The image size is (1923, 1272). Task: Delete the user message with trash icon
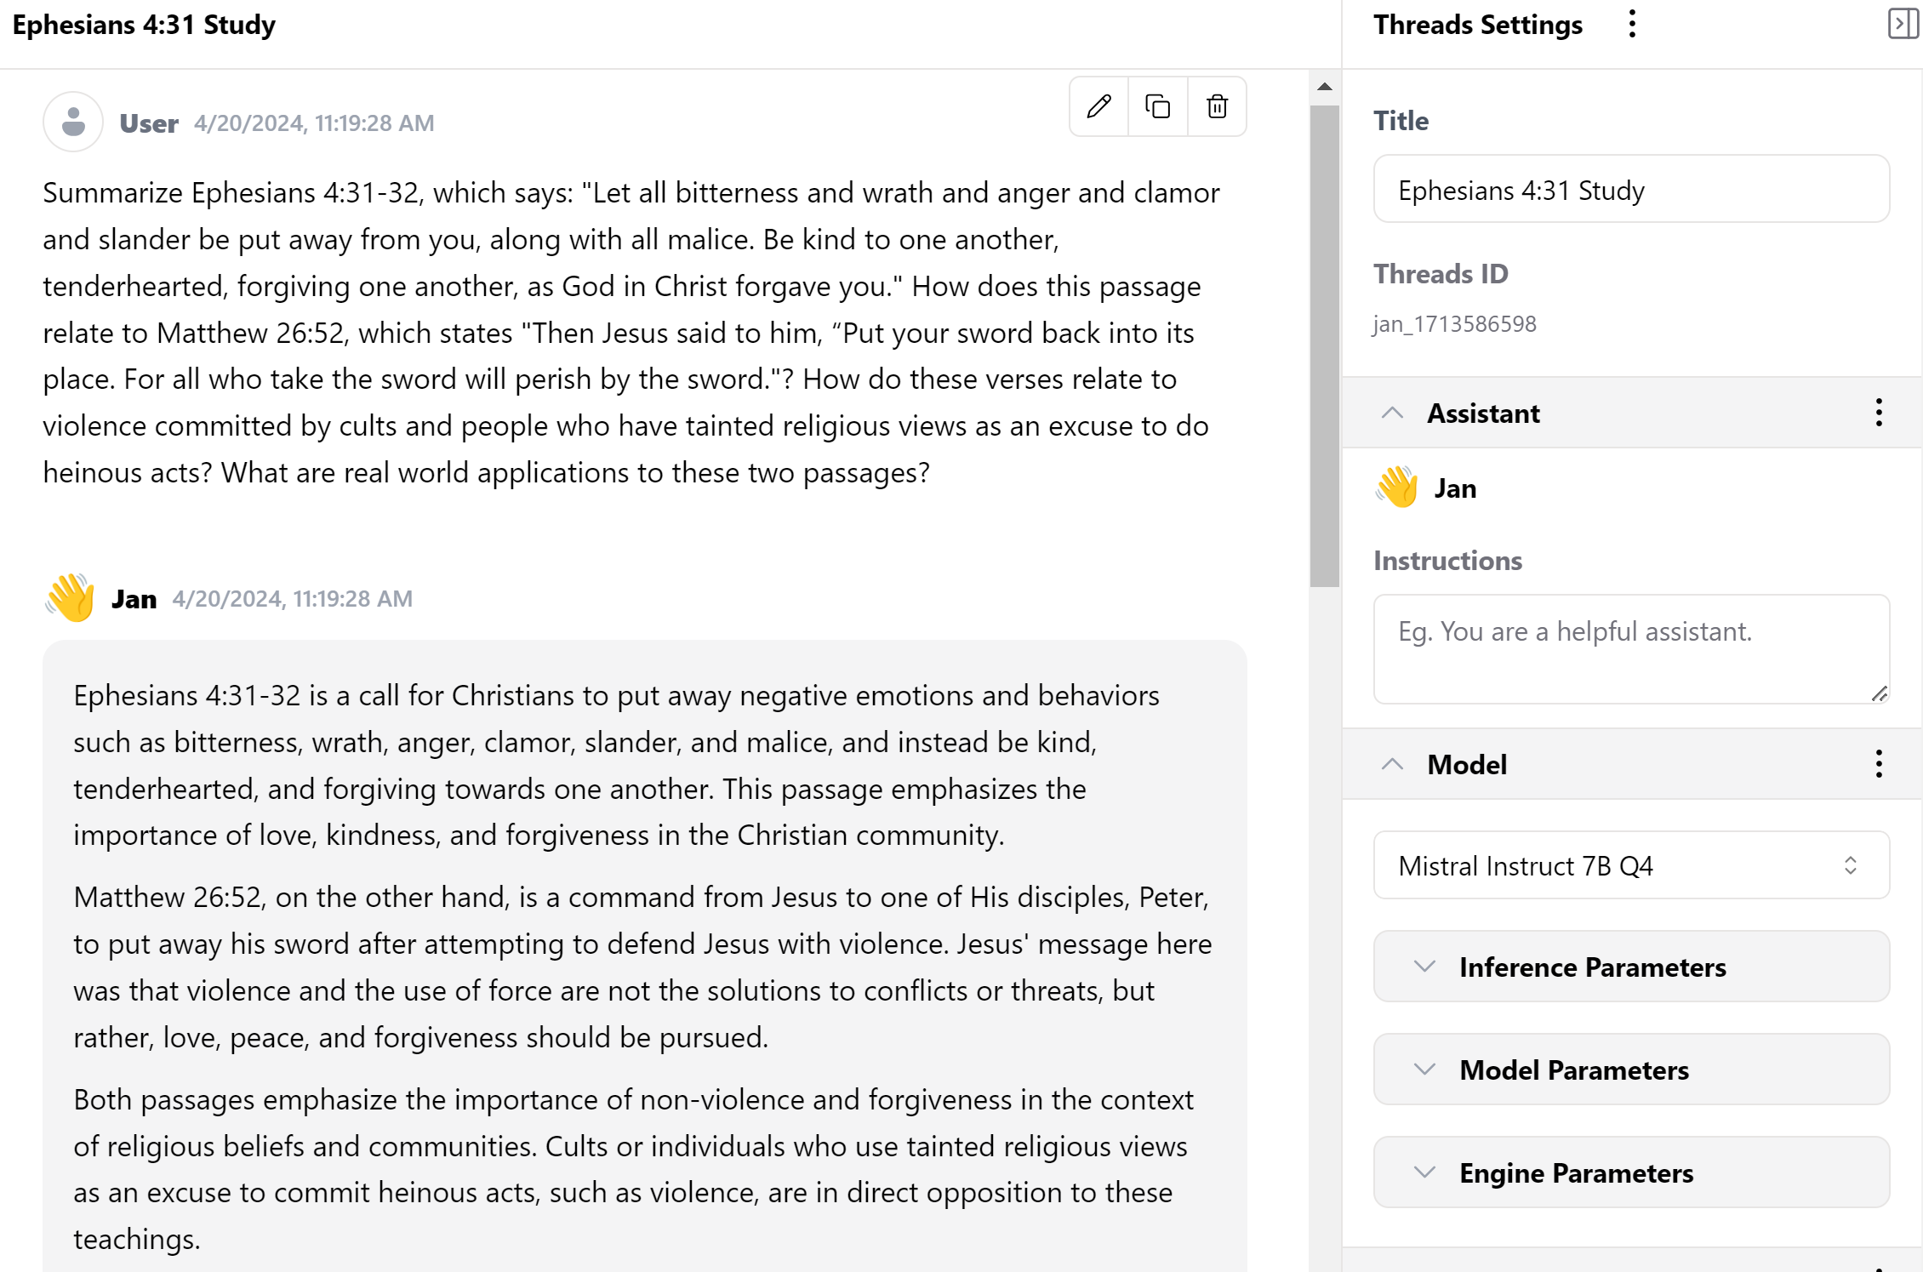pyautogui.click(x=1217, y=106)
